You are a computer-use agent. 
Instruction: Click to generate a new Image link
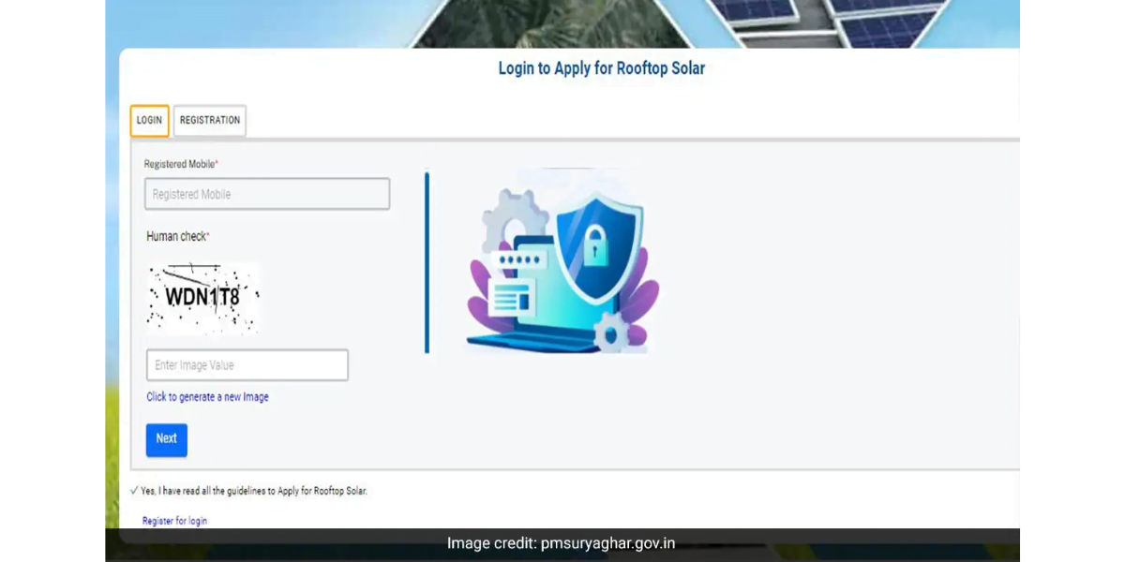tap(207, 397)
